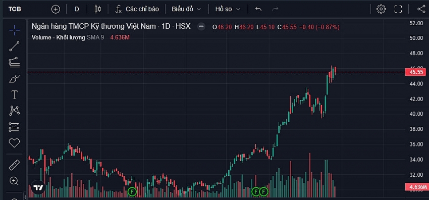Click the −0.40 (−0.87%) change value

319,27
